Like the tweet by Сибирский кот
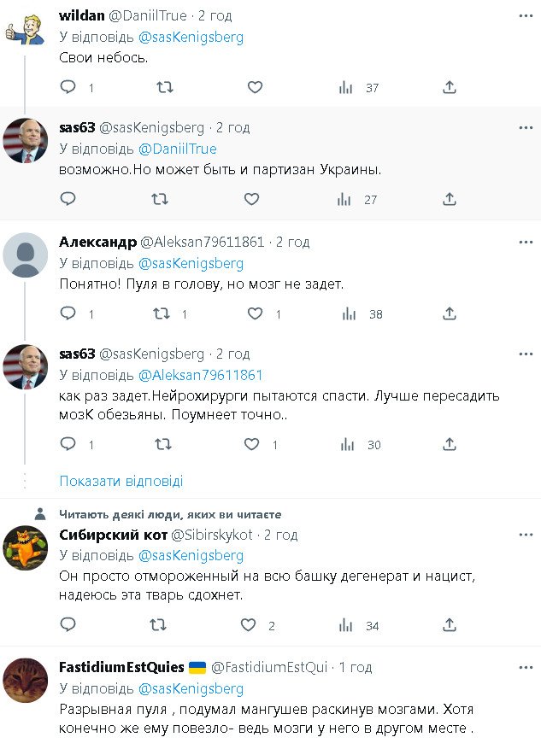The height and width of the screenshot is (749, 541). (x=249, y=625)
